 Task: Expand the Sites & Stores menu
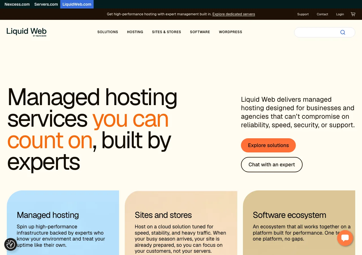(x=166, y=32)
